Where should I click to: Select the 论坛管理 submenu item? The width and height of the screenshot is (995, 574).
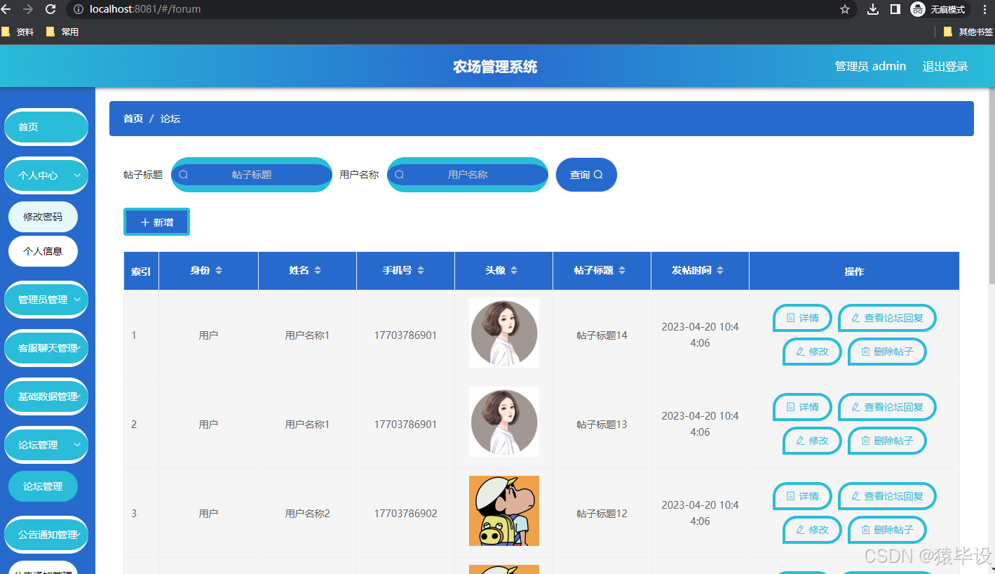pos(43,486)
